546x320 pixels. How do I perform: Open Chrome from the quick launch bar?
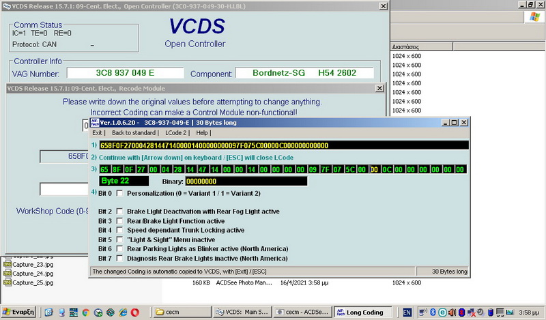point(85,312)
